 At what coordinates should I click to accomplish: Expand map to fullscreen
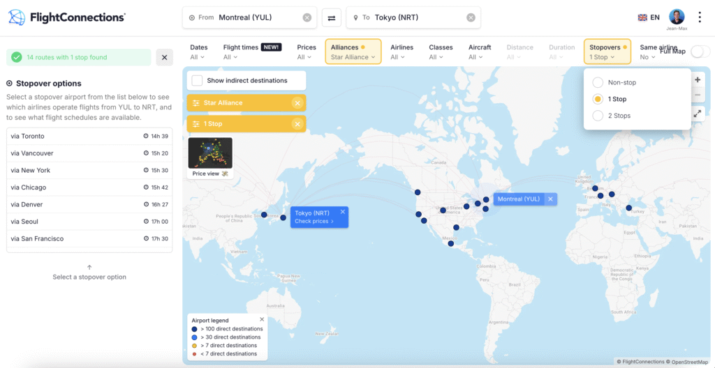[698, 113]
